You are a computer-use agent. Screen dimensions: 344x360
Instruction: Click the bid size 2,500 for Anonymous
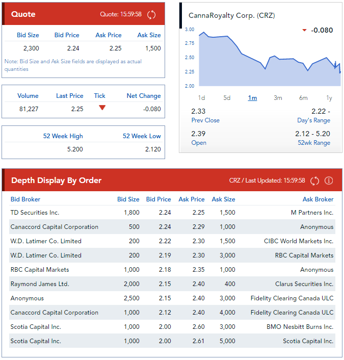(131, 298)
